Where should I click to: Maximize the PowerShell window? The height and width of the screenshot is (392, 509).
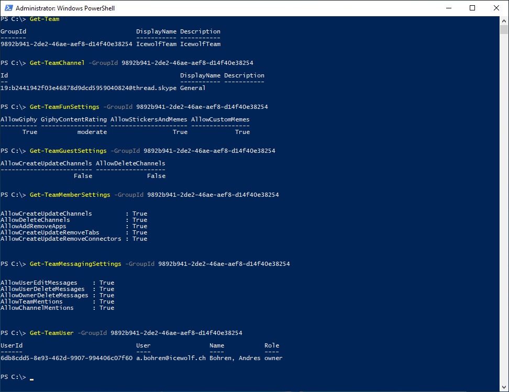(x=472, y=8)
